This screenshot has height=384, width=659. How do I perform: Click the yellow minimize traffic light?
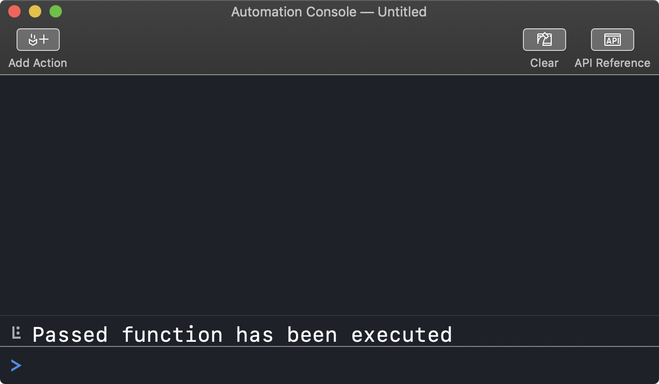point(35,10)
